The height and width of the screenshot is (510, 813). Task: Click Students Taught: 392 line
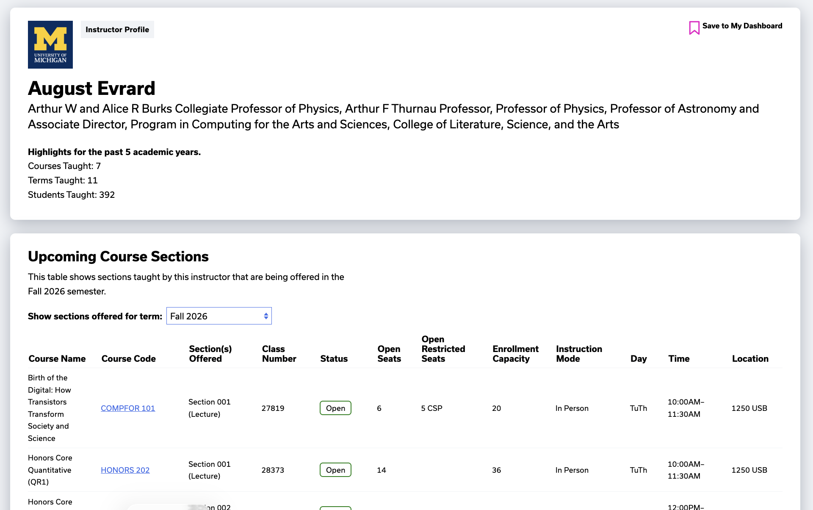pos(71,195)
